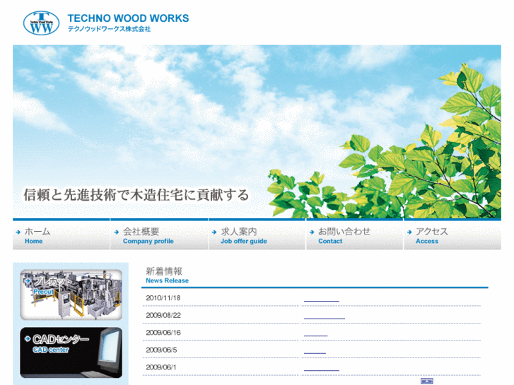Image resolution: width=514 pixels, height=385 pixels.
Task: Open the news link dated 2009/06/16
Action: pos(315,335)
